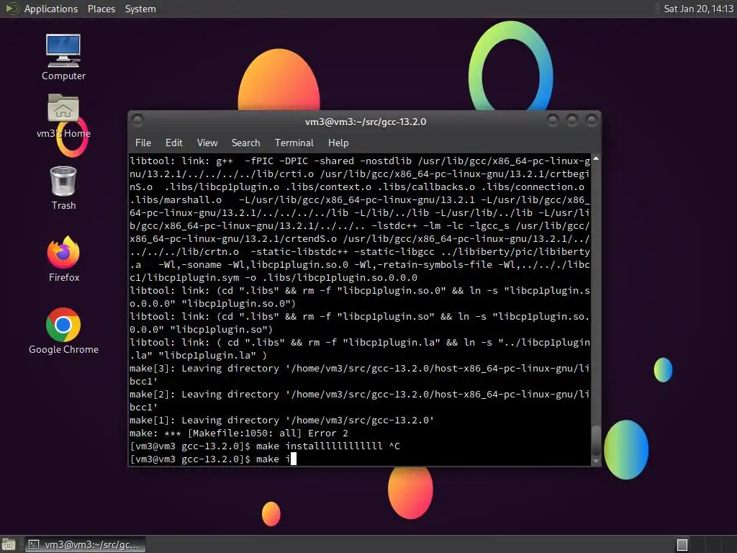The height and width of the screenshot is (553, 737).
Task: Open the terminal Help menu
Action: point(338,143)
